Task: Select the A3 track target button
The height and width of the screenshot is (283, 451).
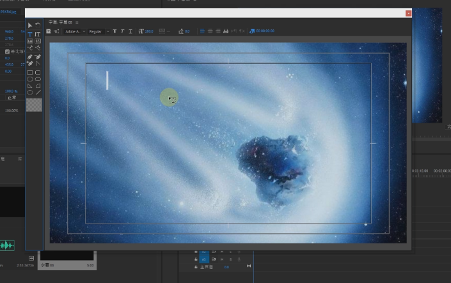Action: point(203,259)
